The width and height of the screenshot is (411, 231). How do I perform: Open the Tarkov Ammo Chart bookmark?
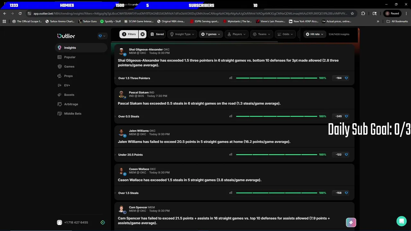coord(60,21)
